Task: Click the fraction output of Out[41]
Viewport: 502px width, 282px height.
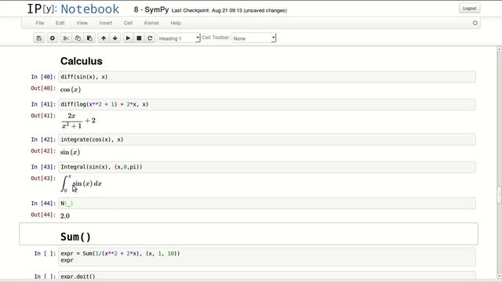Action: (78, 121)
